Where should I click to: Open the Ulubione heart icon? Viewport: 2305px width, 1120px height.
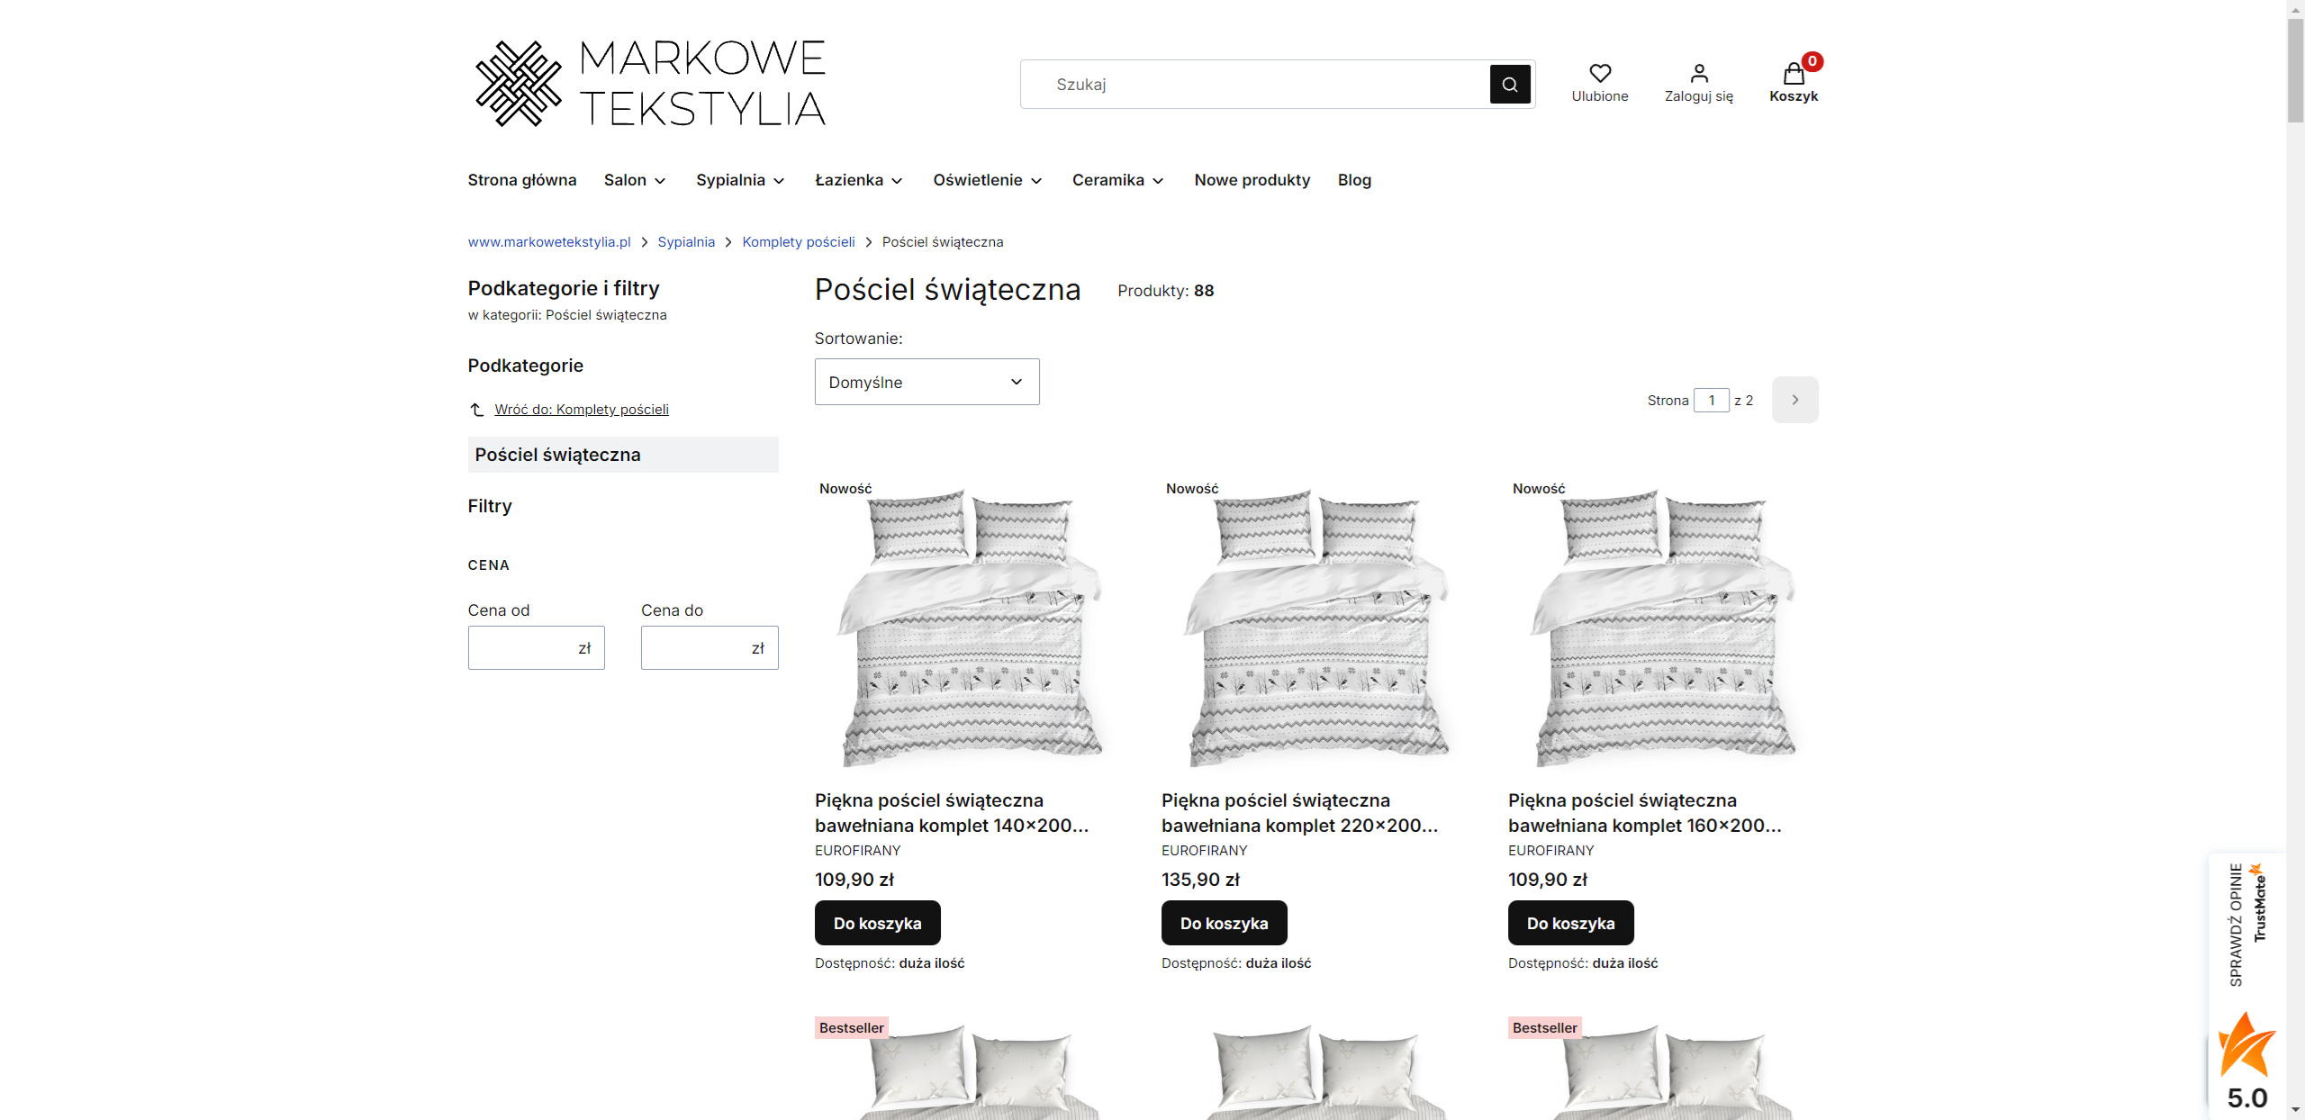pos(1600,73)
